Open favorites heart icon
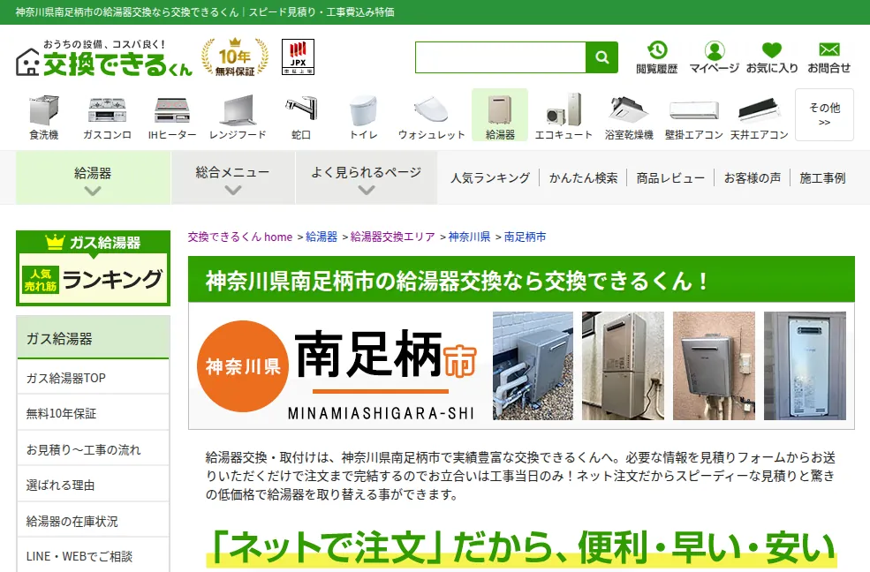The width and height of the screenshot is (870, 572). [772, 50]
